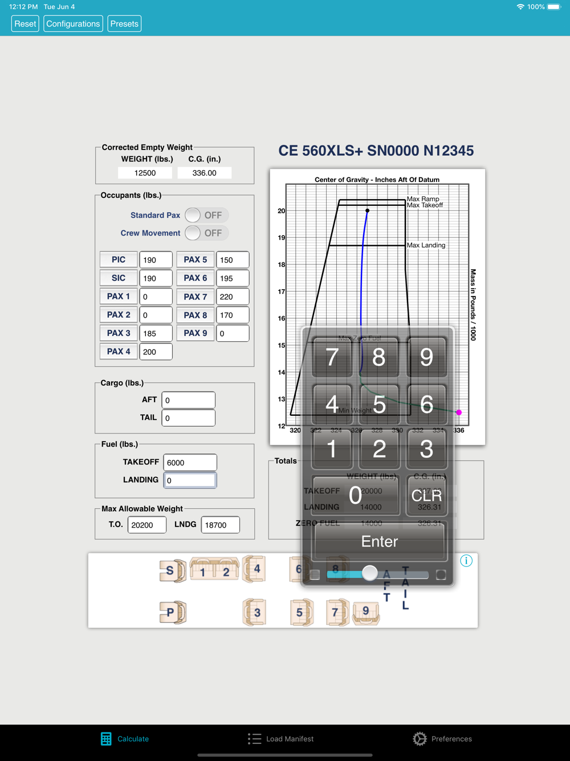Tap the Wi-Fi status icon
The height and width of the screenshot is (761, 570).
[x=520, y=7]
